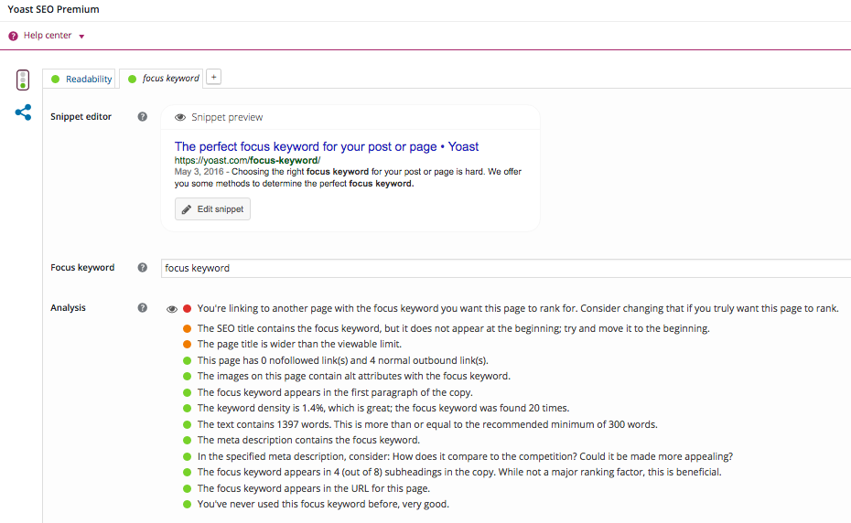The height and width of the screenshot is (523, 851).
Task: Click the Help center question mark icon
Action: click(x=13, y=36)
